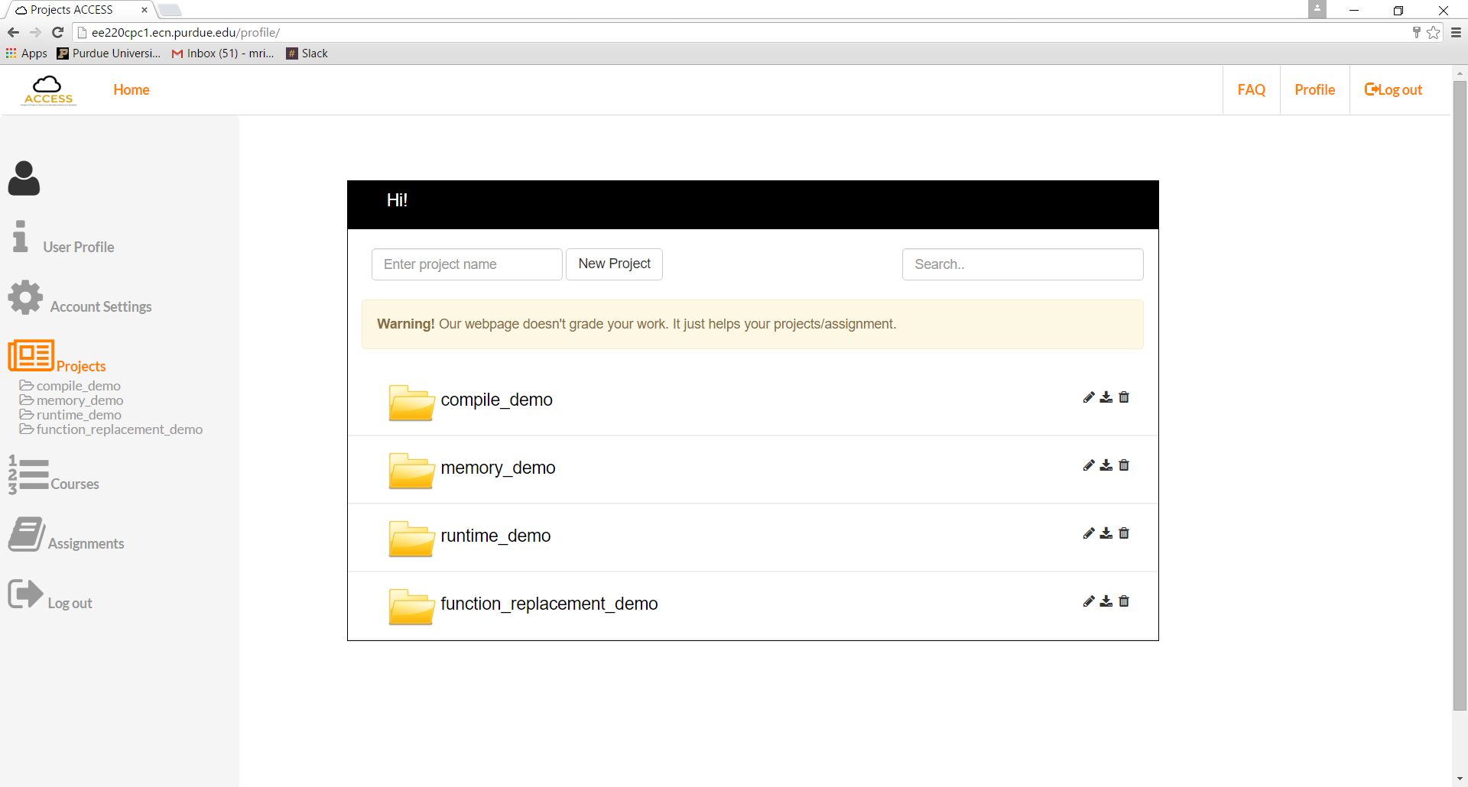Click the user avatar silhouette icon

(24, 178)
